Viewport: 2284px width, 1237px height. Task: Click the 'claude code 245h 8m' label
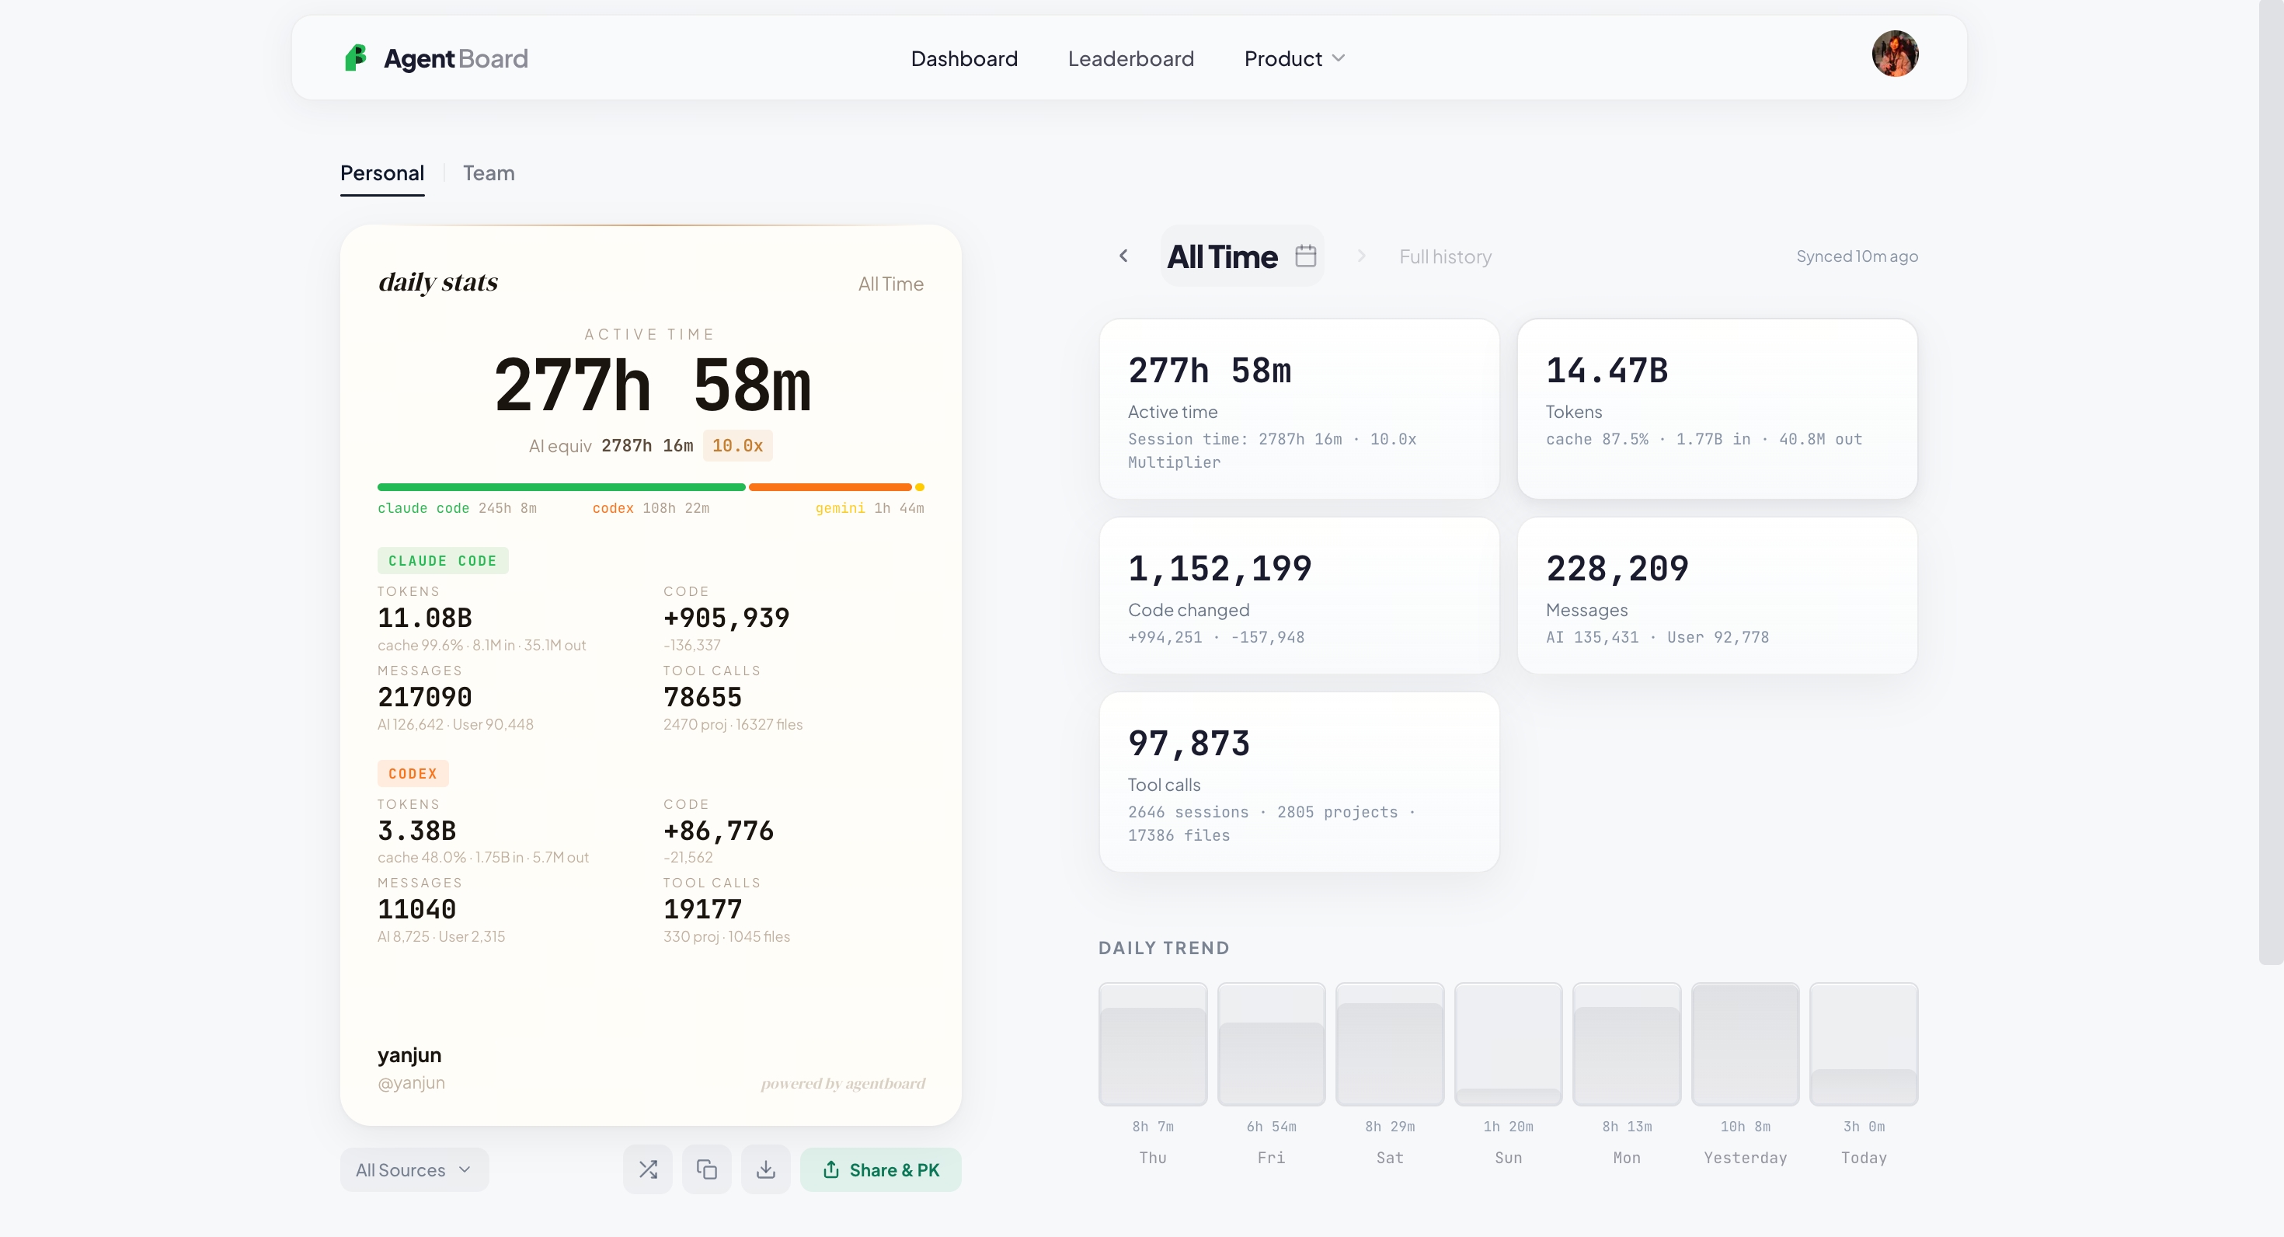click(x=457, y=508)
